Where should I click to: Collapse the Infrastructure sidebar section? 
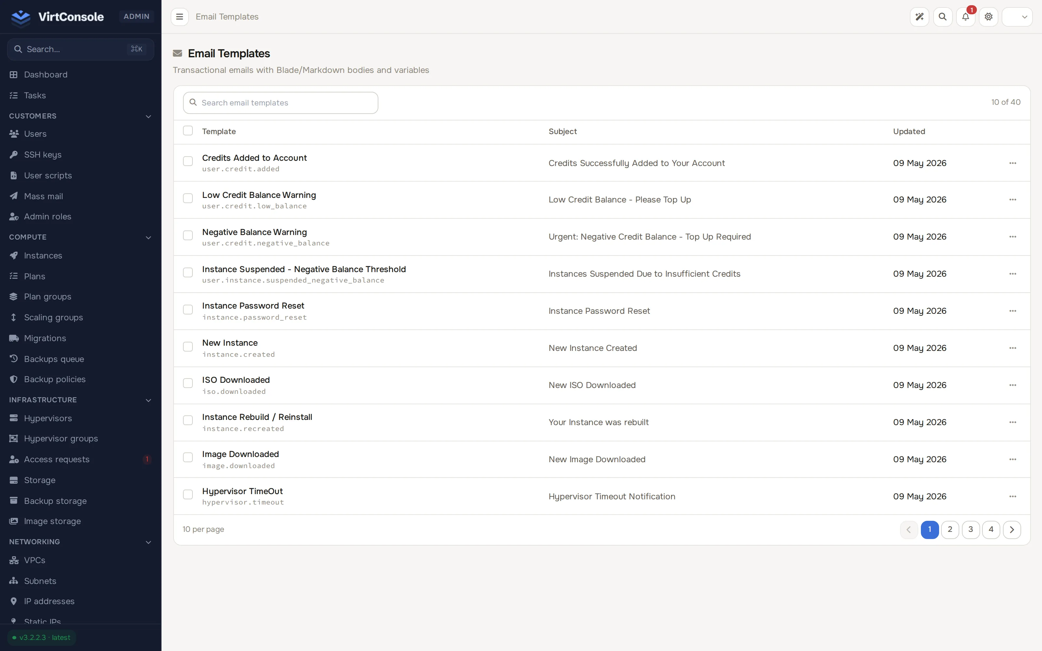pyautogui.click(x=80, y=400)
